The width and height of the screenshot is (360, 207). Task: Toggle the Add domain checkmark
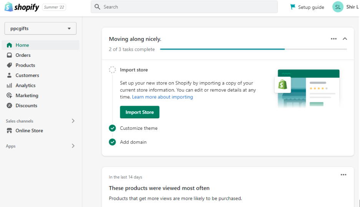point(112,142)
